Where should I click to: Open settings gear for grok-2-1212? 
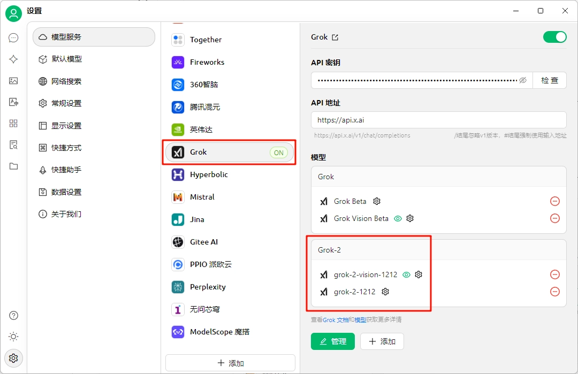(x=385, y=292)
